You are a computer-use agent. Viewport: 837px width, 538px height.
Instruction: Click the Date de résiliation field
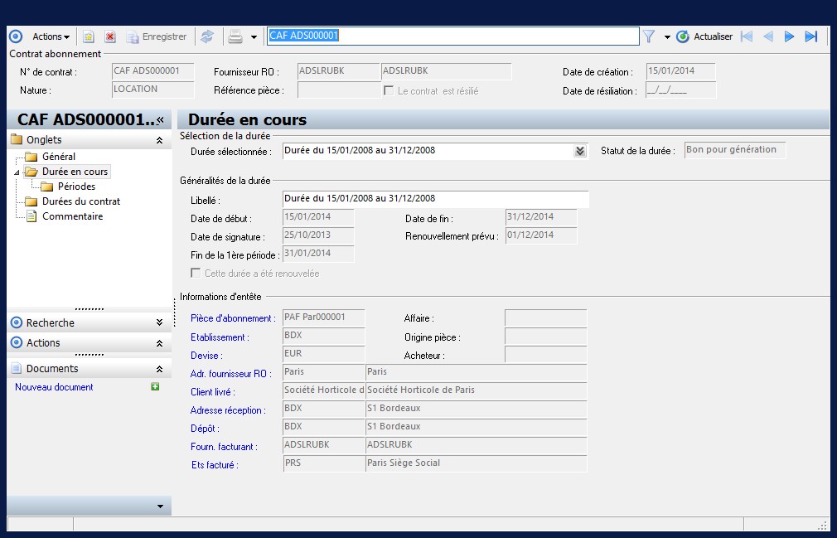tap(680, 90)
